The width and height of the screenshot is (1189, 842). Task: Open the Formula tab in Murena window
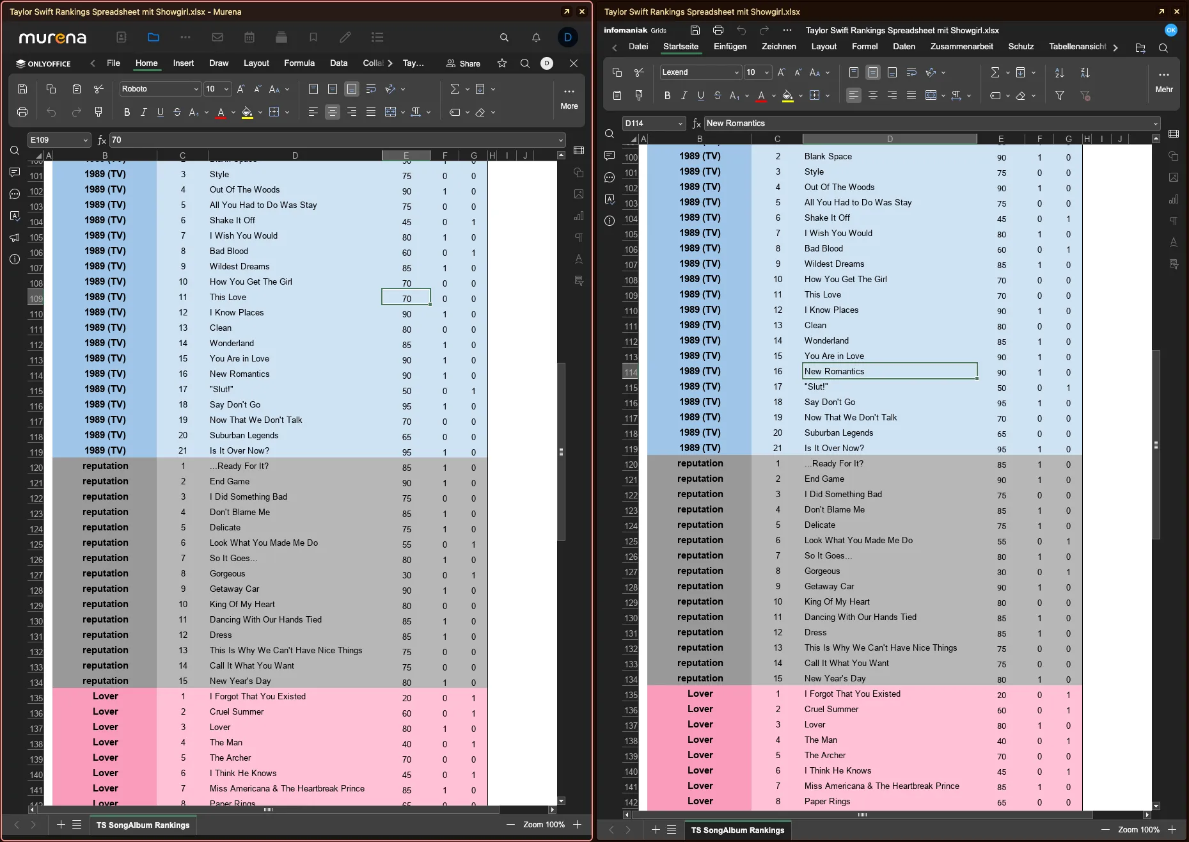coord(299,63)
